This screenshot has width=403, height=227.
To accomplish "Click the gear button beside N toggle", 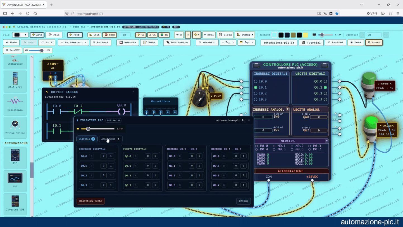I will pyautogui.click(x=188, y=35).
